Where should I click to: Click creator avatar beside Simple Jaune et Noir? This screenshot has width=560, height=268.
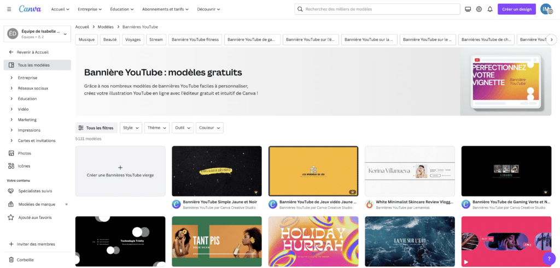(177, 204)
